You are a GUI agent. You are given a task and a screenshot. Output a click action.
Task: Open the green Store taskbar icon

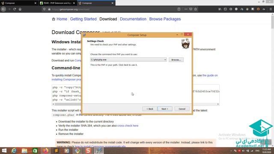tap(35, 151)
